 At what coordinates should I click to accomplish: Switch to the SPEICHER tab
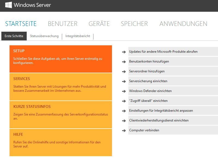pyautogui.click(x=134, y=24)
